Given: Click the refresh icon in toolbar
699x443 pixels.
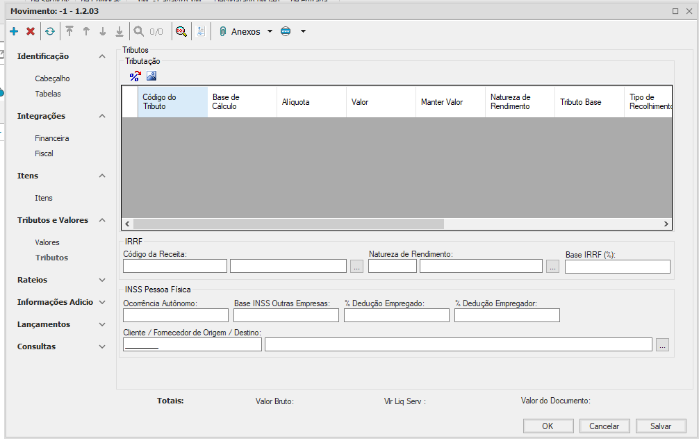Looking at the screenshot, I should (49, 31).
